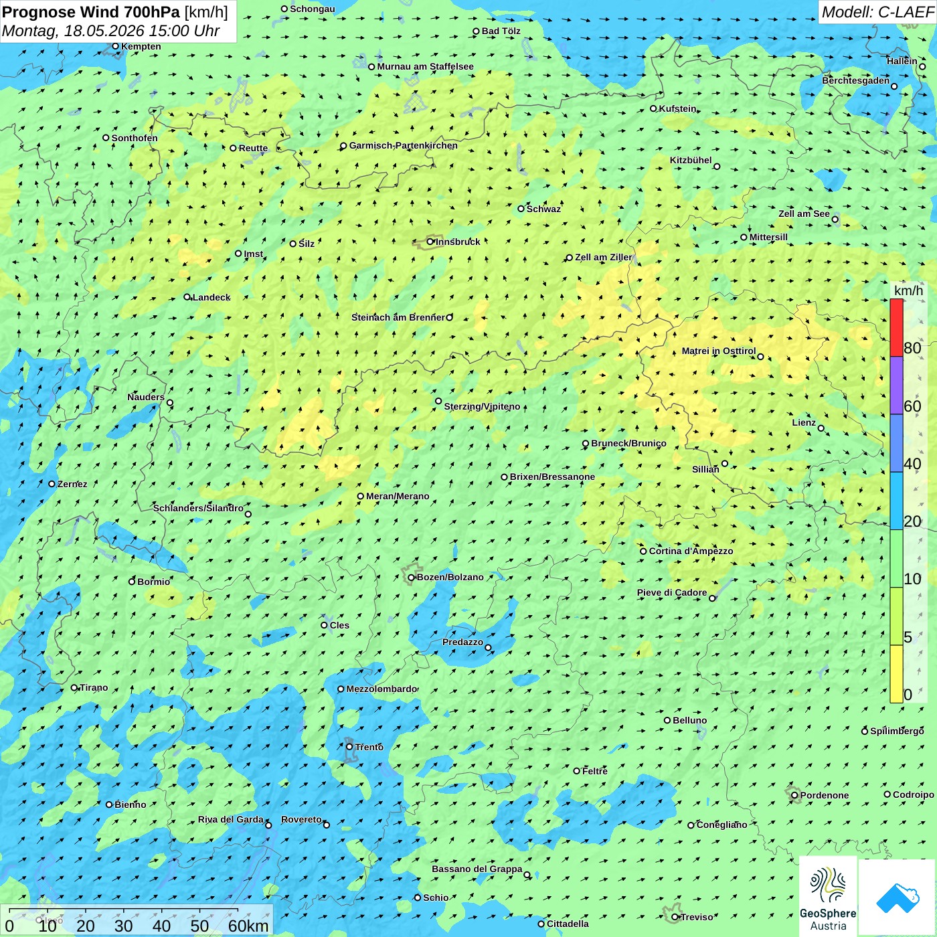Image resolution: width=937 pixels, height=937 pixels.
Task: Click the Garmisch-Partenkirchen marker
Action: (343, 146)
